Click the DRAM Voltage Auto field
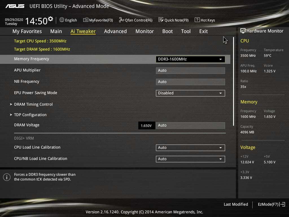The height and width of the screenshot is (217, 289). (x=191, y=125)
